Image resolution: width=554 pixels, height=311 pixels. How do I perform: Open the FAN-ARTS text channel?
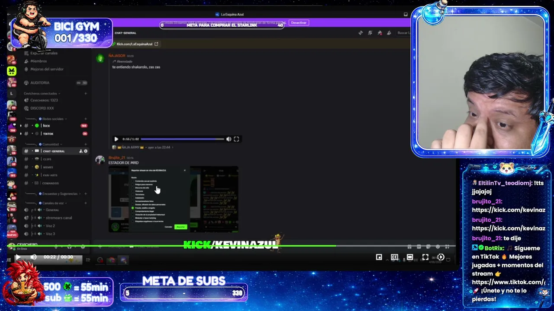coord(50,175)
